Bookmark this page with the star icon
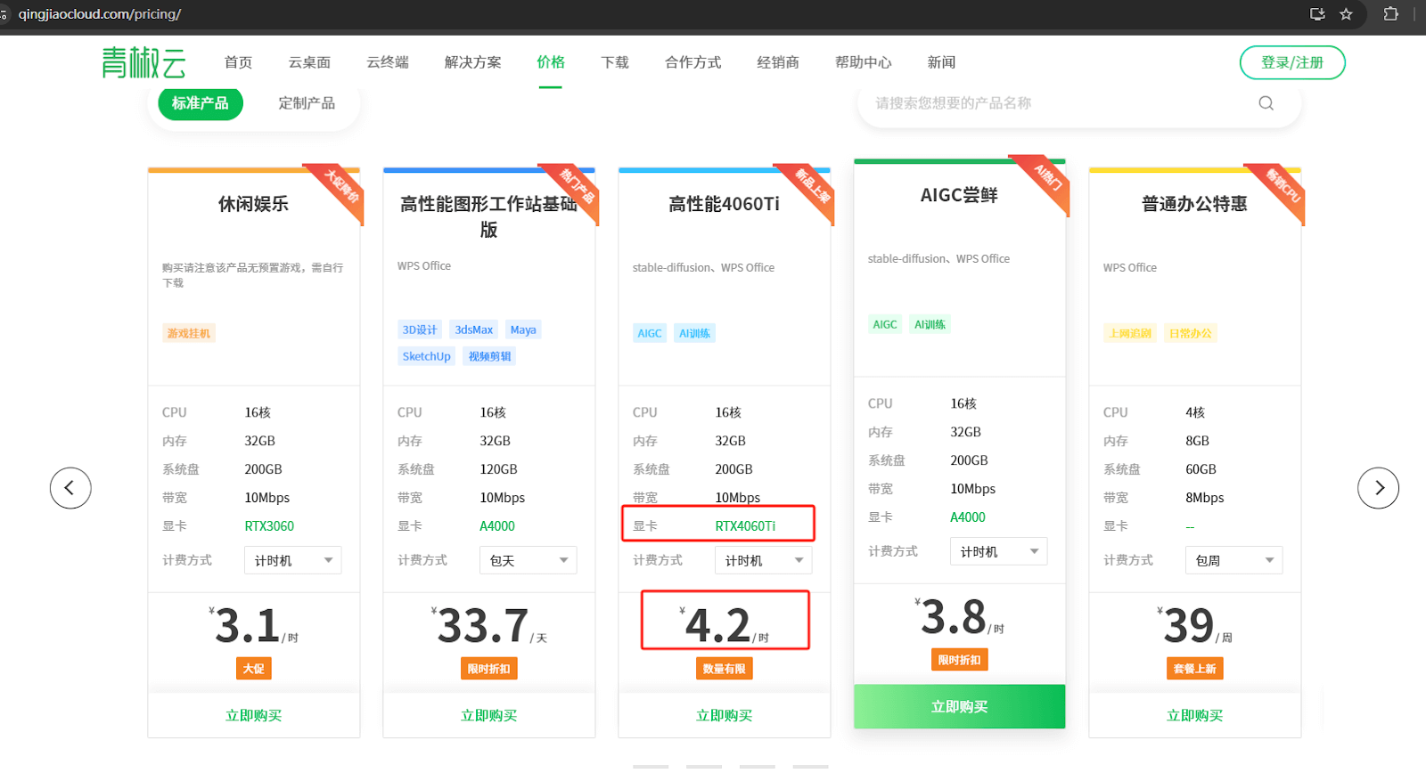This screenshot has height=781, width=1426. pyautogui.click(x=1346, y=14)
